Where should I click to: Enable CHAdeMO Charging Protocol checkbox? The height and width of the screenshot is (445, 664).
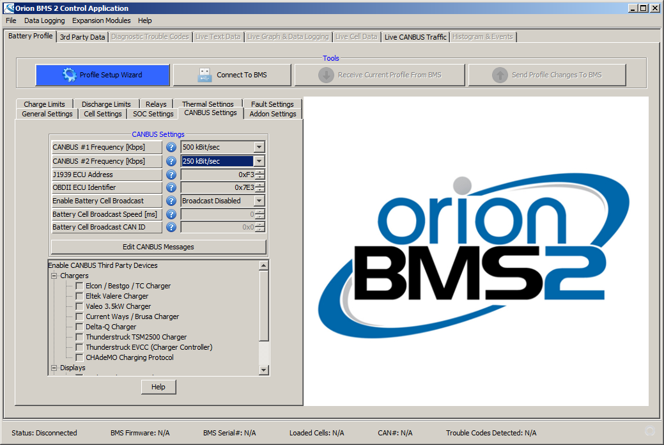79,357
